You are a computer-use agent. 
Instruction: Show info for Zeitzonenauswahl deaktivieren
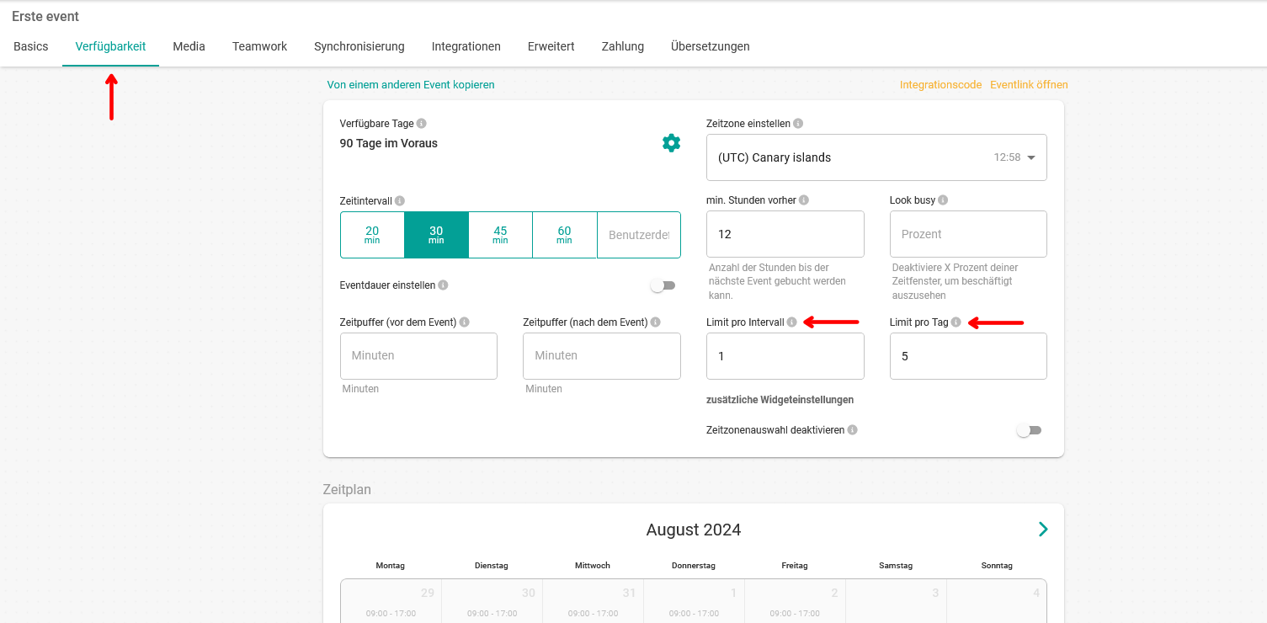click(853, 430)
